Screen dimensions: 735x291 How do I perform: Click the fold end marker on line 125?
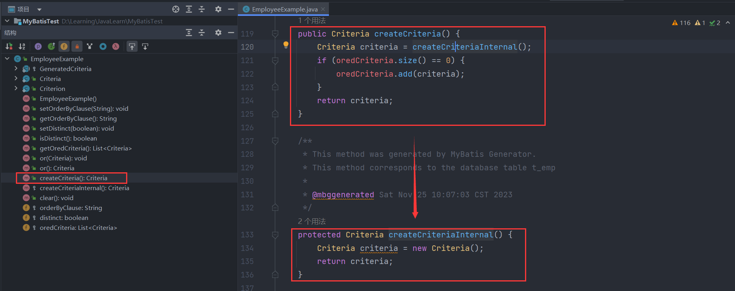click(x=275, y=114)
